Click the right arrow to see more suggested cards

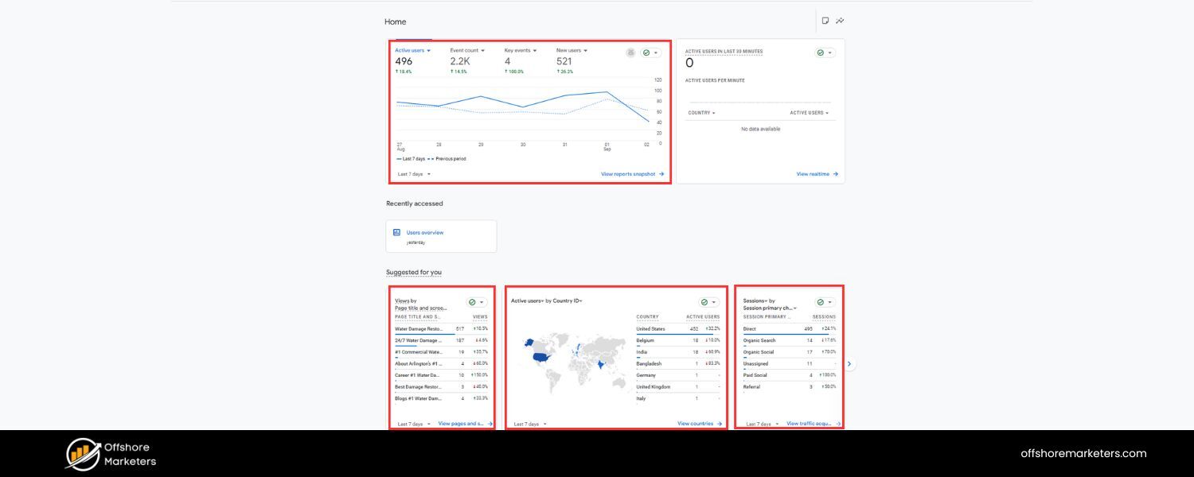click(x=849, y=363)
